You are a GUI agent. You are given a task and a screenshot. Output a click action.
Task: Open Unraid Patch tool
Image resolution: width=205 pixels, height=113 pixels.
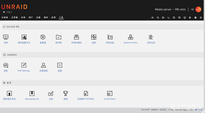(110, 93)
